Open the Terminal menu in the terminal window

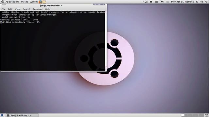pyautogui.click(x=38, y=9)
